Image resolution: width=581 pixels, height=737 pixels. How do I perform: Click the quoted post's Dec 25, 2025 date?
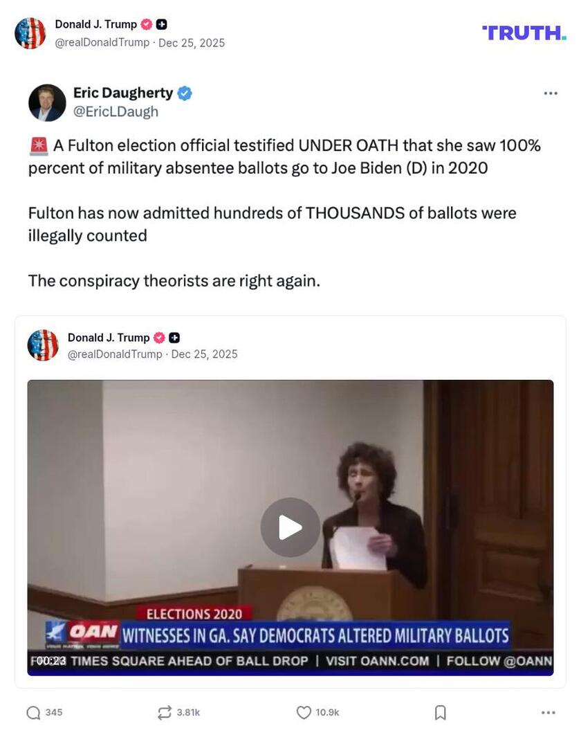[204, 354]
